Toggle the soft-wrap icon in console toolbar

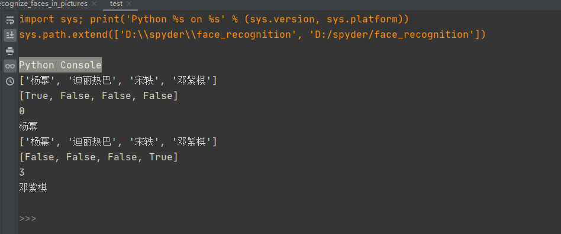(10, 20)
